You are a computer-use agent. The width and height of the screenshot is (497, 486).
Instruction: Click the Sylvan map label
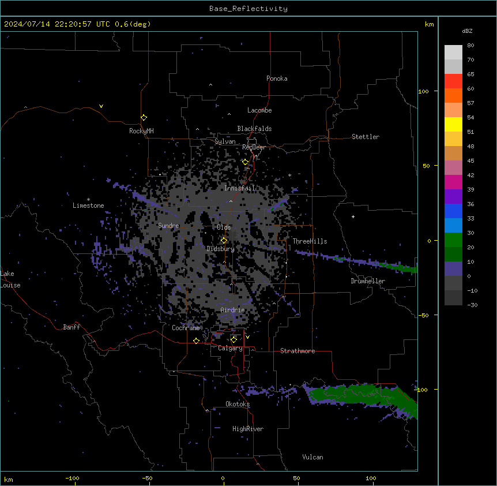(x=225, y=141)
